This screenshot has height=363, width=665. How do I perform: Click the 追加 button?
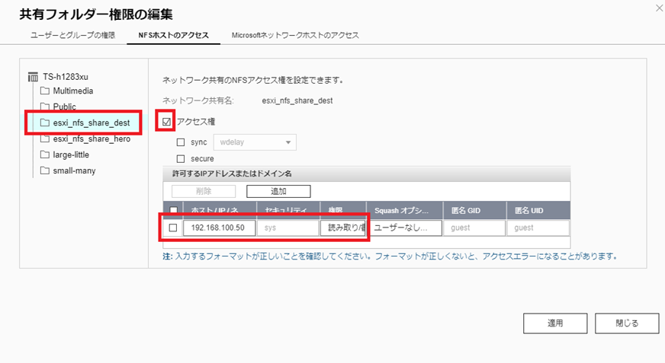tap(278, 192)
